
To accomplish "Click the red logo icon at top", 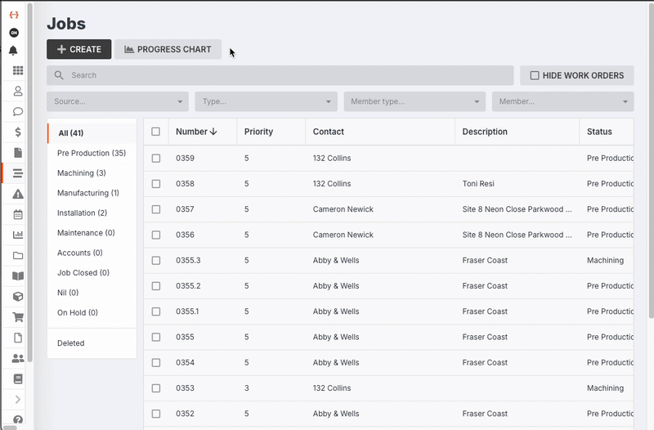I will pyautogui.click(x=14, y=15).
